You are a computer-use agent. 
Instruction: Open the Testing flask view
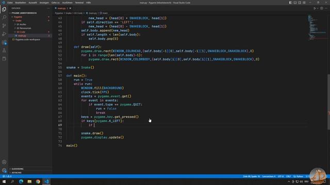tap(4, 50)
